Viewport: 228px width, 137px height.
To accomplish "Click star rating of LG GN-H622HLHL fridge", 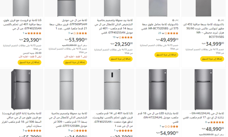I will pos(217,122).
